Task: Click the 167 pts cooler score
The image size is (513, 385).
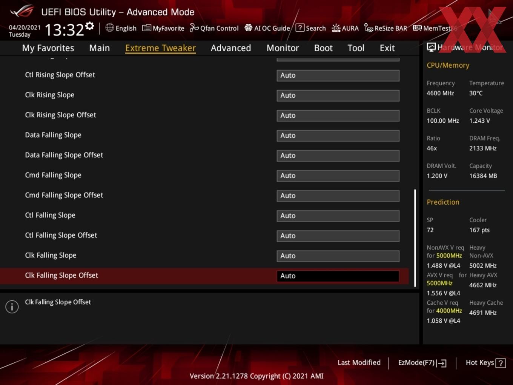Action: coord(479,230)
